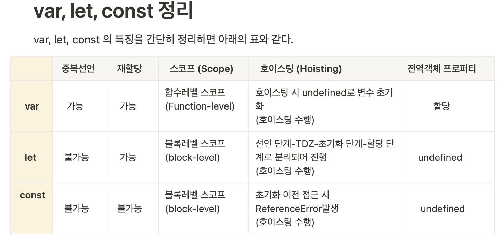Click the const row label cell
This screenshot has height=243, width=501.
32,209
